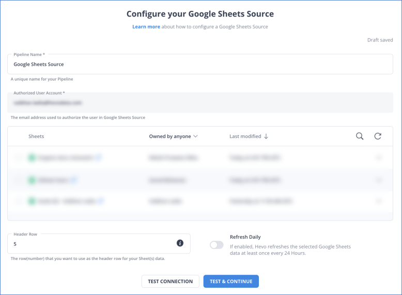Expand the Owned by anyone dropdown
Image resolution: width=402 pixels, height=295 pixels.
(x=173, y=136)
